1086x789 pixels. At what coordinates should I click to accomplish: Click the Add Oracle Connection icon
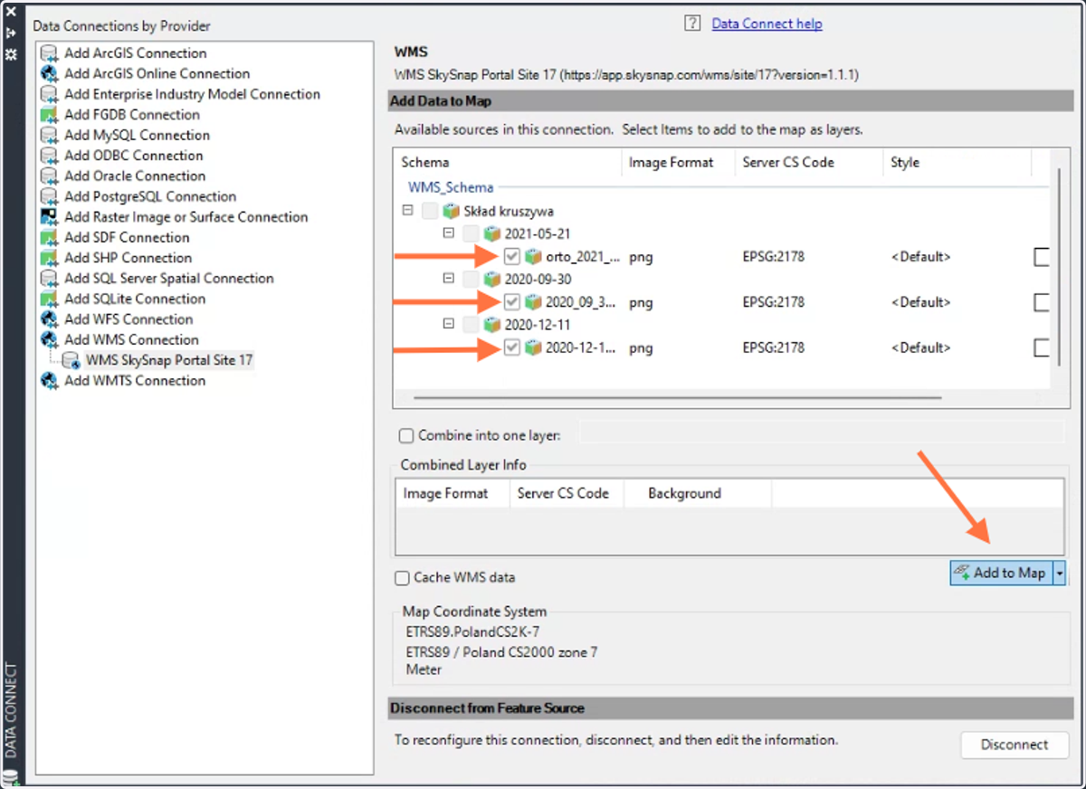point(50,176)
